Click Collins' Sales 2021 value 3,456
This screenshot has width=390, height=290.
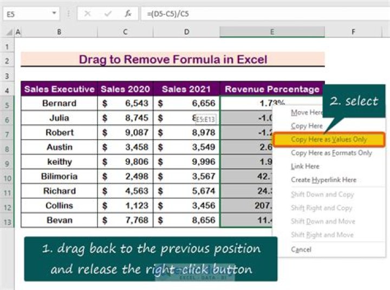pyautogui.click(x=186, y=205)
